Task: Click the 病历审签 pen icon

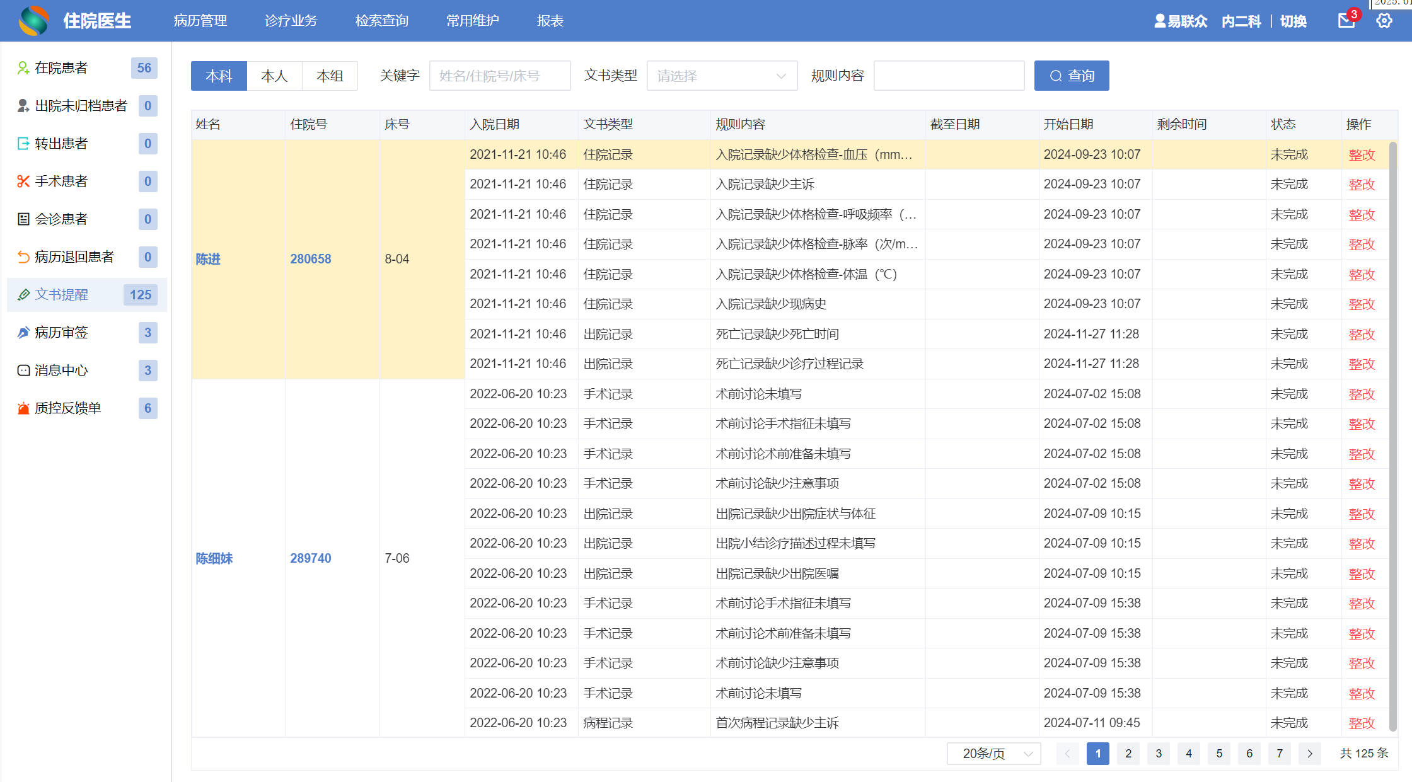Action: (x=23, y=333)
